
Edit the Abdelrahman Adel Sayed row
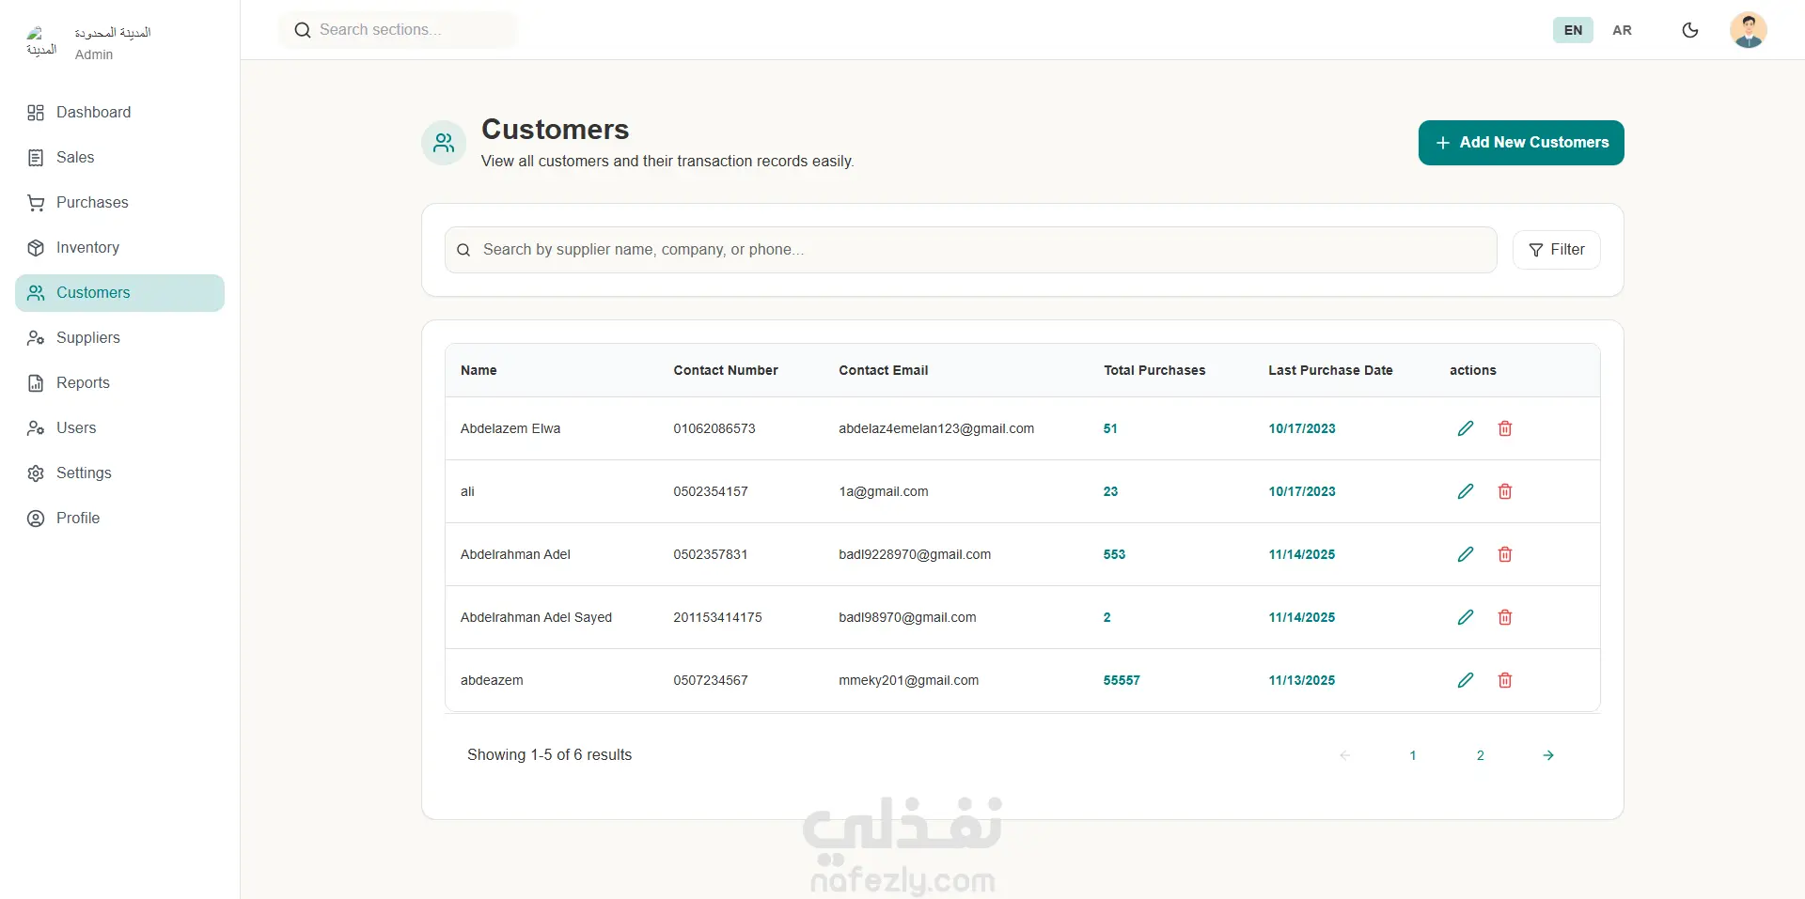coord(1465,617)
